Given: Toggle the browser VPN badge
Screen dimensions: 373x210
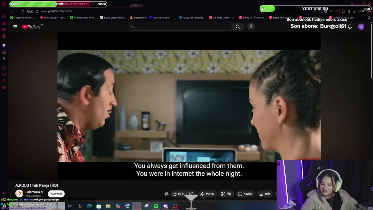Looking at the screenshot, I should [30, 11].
